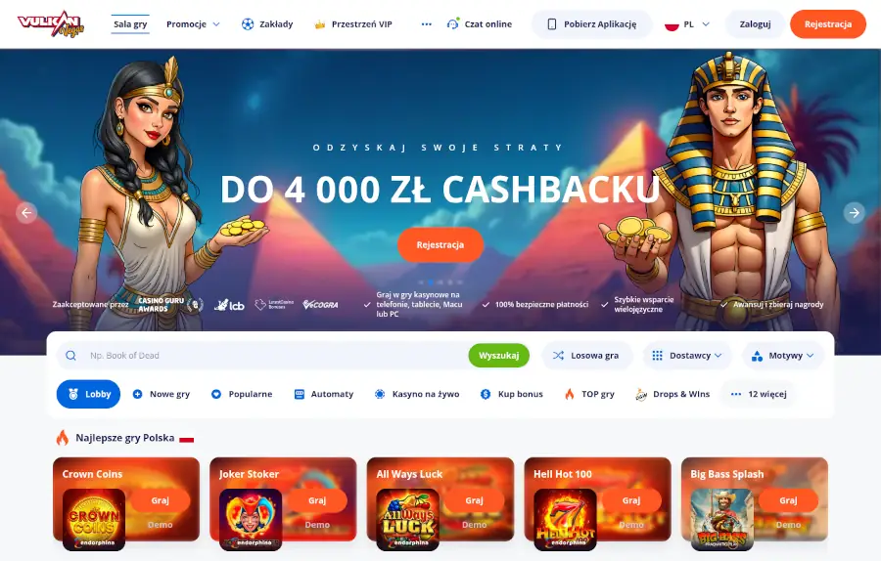
Task: Open the three-dots more menu in header
Action: pyautogui.click(x=427, y=24)
